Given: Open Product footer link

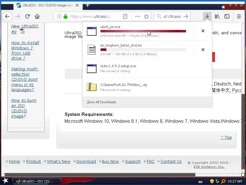Looking at the screenshot, I should [34, 161].
